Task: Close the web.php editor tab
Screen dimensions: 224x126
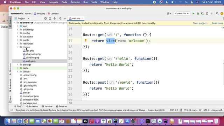Action: coord(82,19)
